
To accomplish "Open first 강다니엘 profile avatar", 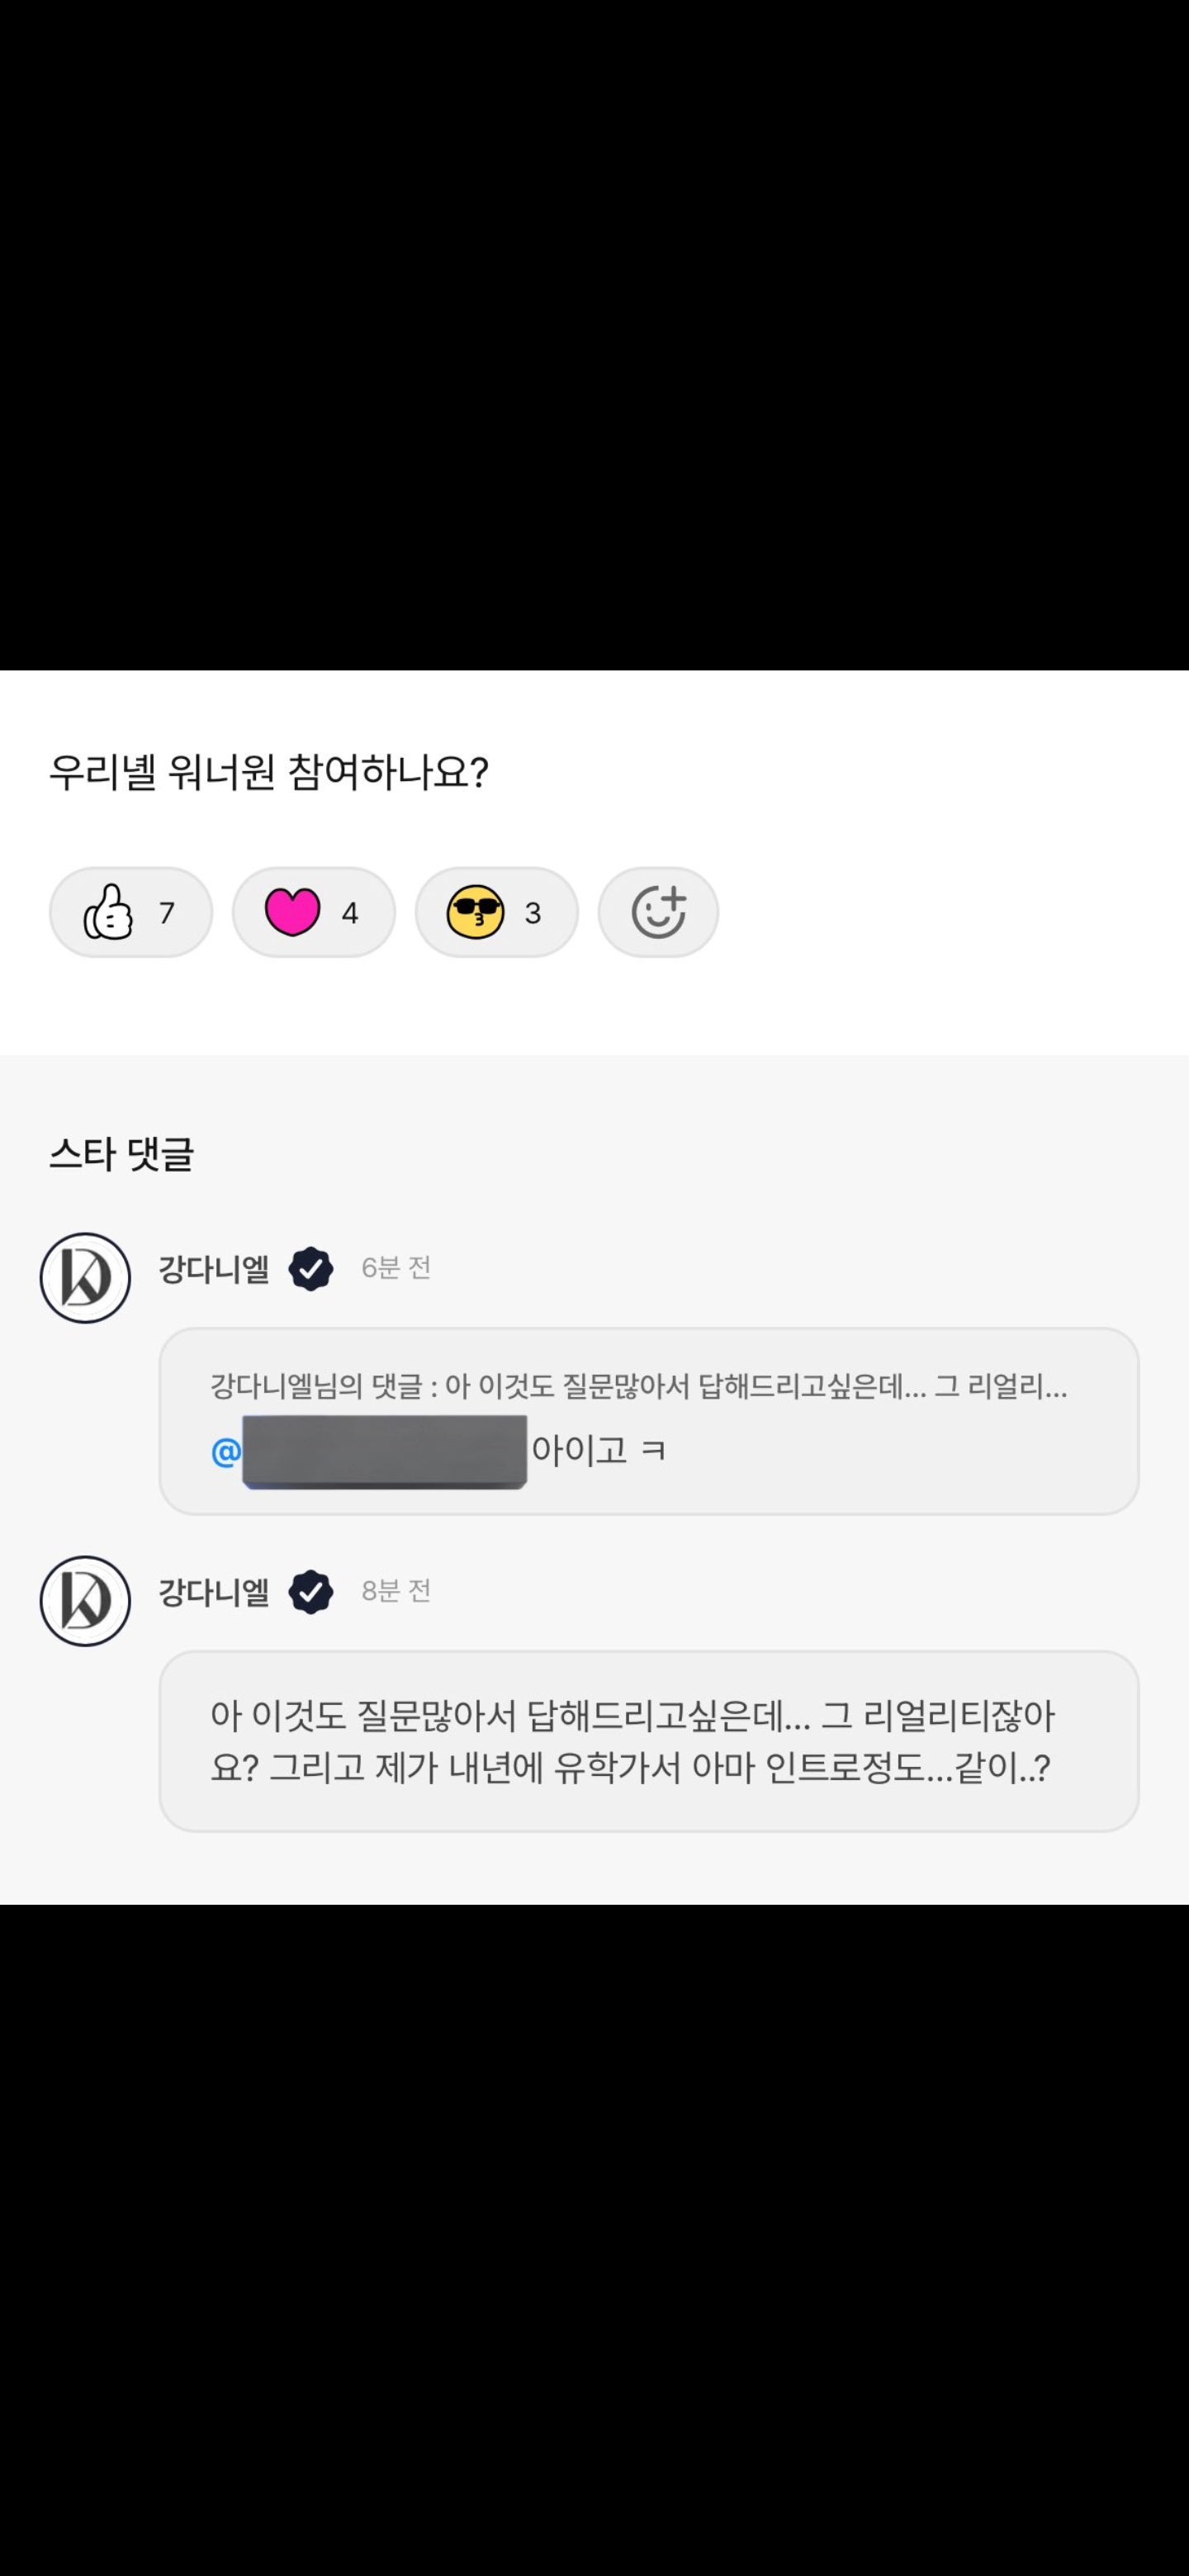I will coord(85,1277).
